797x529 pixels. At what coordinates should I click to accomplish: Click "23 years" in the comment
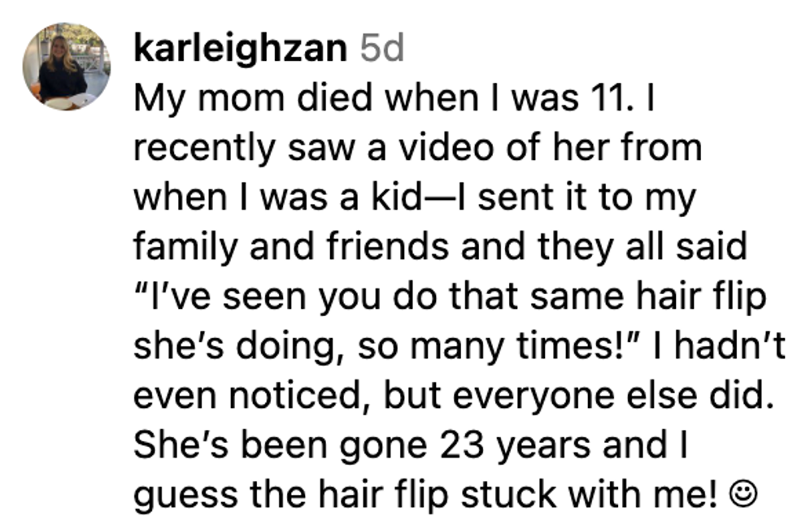(514, 446)
